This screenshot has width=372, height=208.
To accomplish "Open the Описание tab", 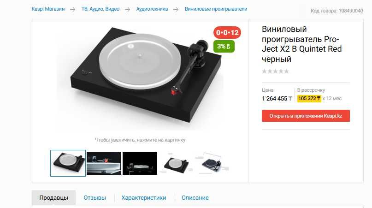I will (195, 197).
